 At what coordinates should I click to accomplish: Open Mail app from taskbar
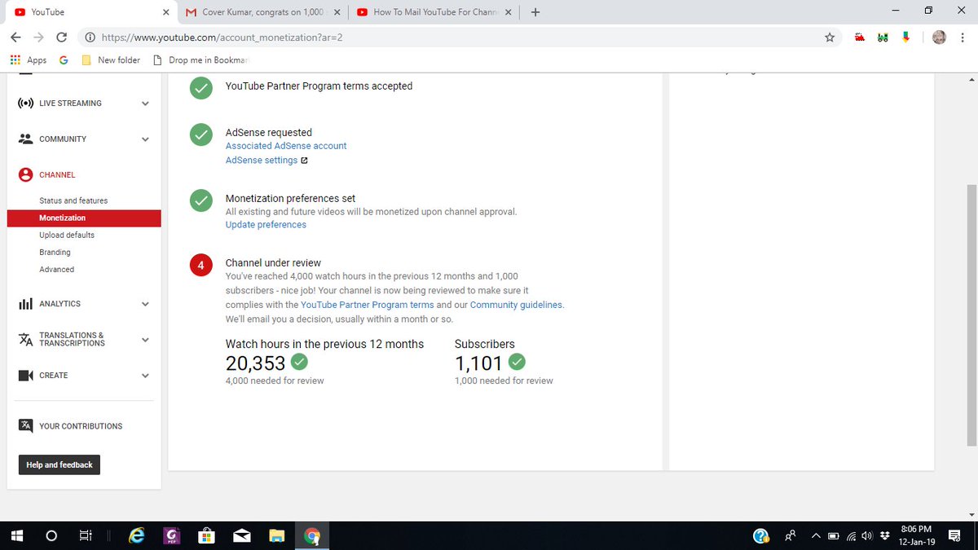point(242,536)
